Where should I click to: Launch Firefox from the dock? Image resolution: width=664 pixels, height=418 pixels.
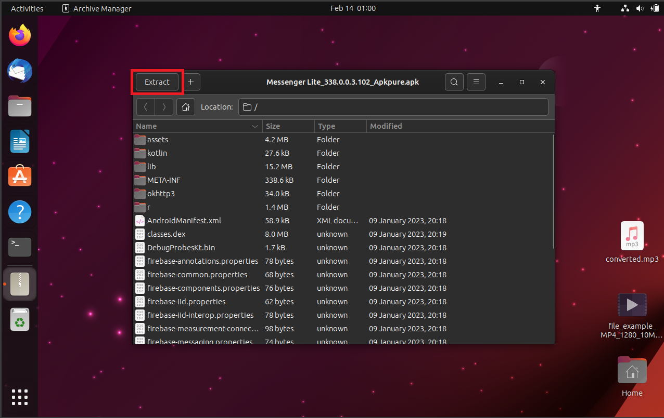tap(19, 35)
